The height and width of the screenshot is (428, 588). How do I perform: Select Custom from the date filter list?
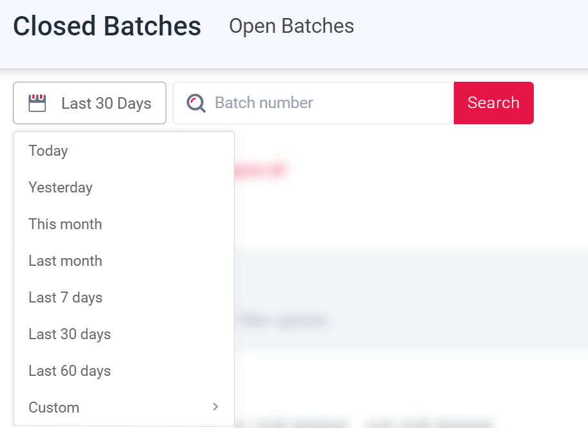click(54, 407)
